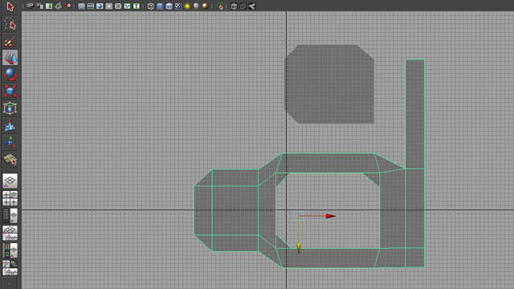Screen dimensions: 514x289
Task: Switch to single perspective view layout
Action: click(10, 181)
